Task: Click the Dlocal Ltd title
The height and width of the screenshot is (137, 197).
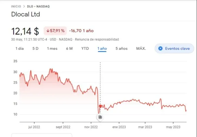Action: point(26,14)
